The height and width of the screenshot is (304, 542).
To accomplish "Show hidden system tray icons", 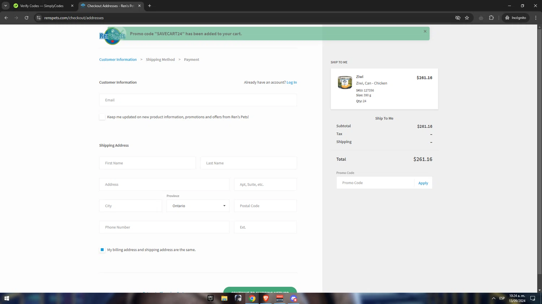I will tap(494, 298).
